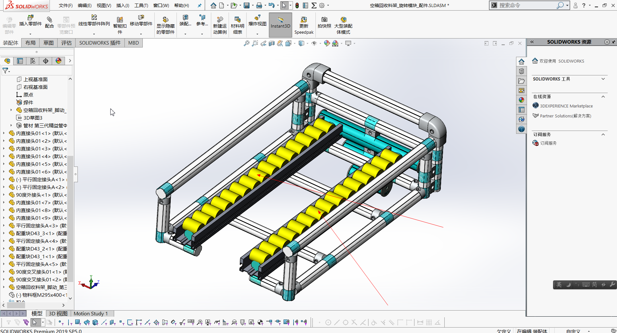
Task: Click feature tree vertical scrollbar down arrow
Action: point(70,298)
